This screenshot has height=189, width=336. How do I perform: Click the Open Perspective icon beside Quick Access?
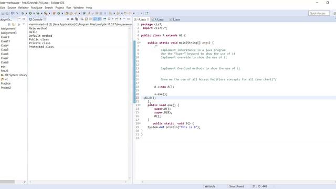335,13
